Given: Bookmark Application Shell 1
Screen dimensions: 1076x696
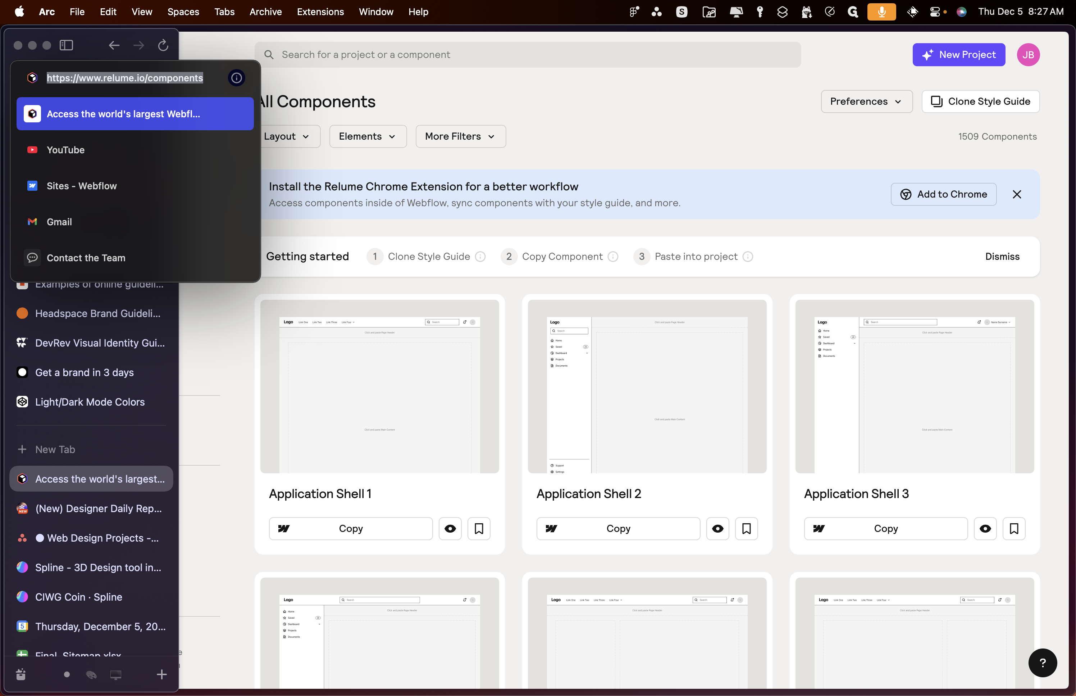Looking at the screenshot, I should pyautogui.click(x=479, y=528).
